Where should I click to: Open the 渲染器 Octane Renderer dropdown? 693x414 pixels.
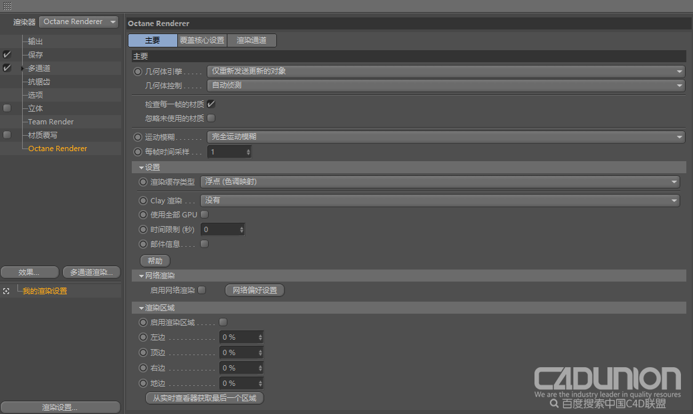tap(79, 21)
